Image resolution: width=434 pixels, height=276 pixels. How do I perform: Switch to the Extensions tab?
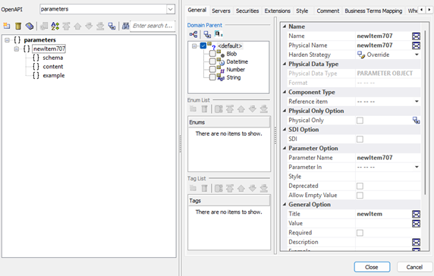pos(278,11)
